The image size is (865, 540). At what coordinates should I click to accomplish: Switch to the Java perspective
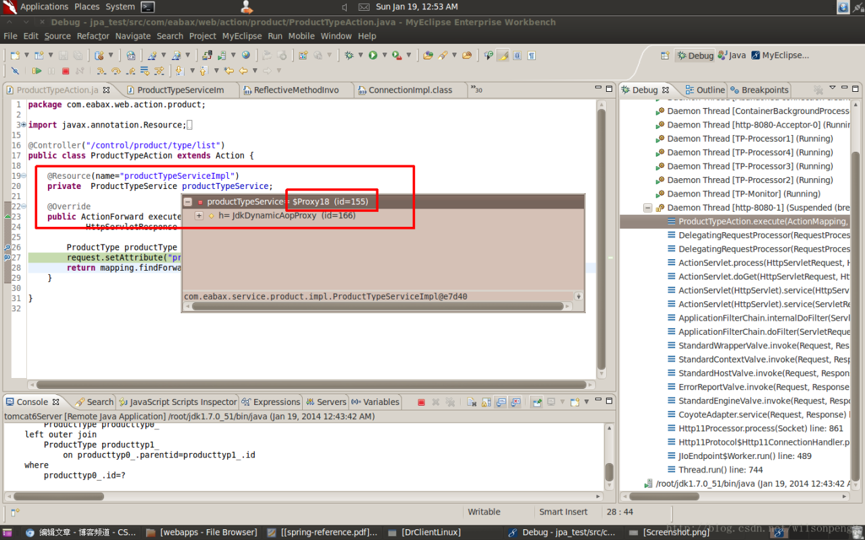tap(732, 55)
